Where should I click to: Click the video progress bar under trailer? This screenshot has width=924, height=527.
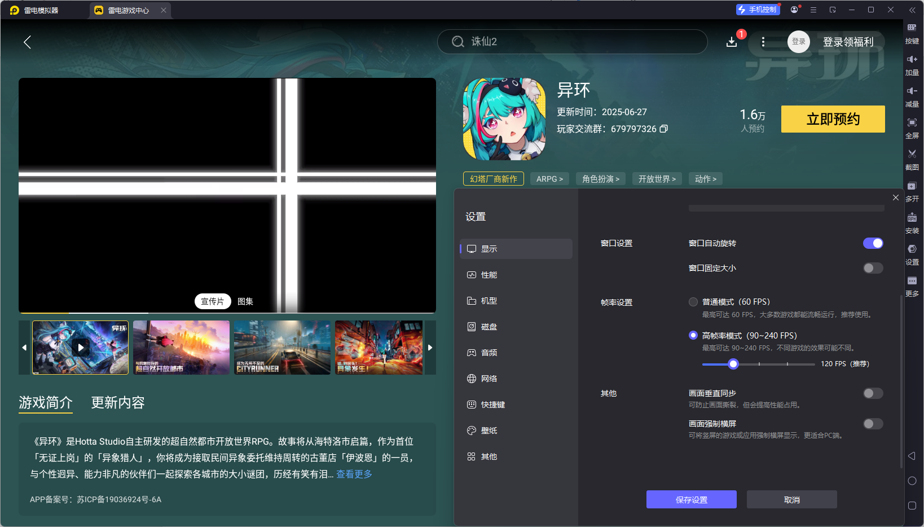[227, 313]
